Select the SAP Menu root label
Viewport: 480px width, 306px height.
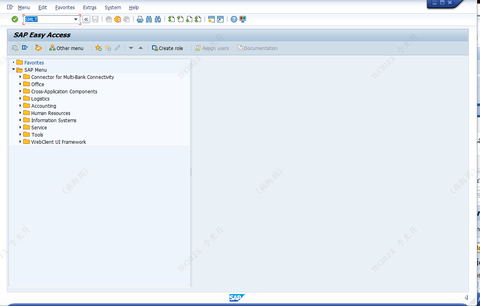(x=35, y=70)
